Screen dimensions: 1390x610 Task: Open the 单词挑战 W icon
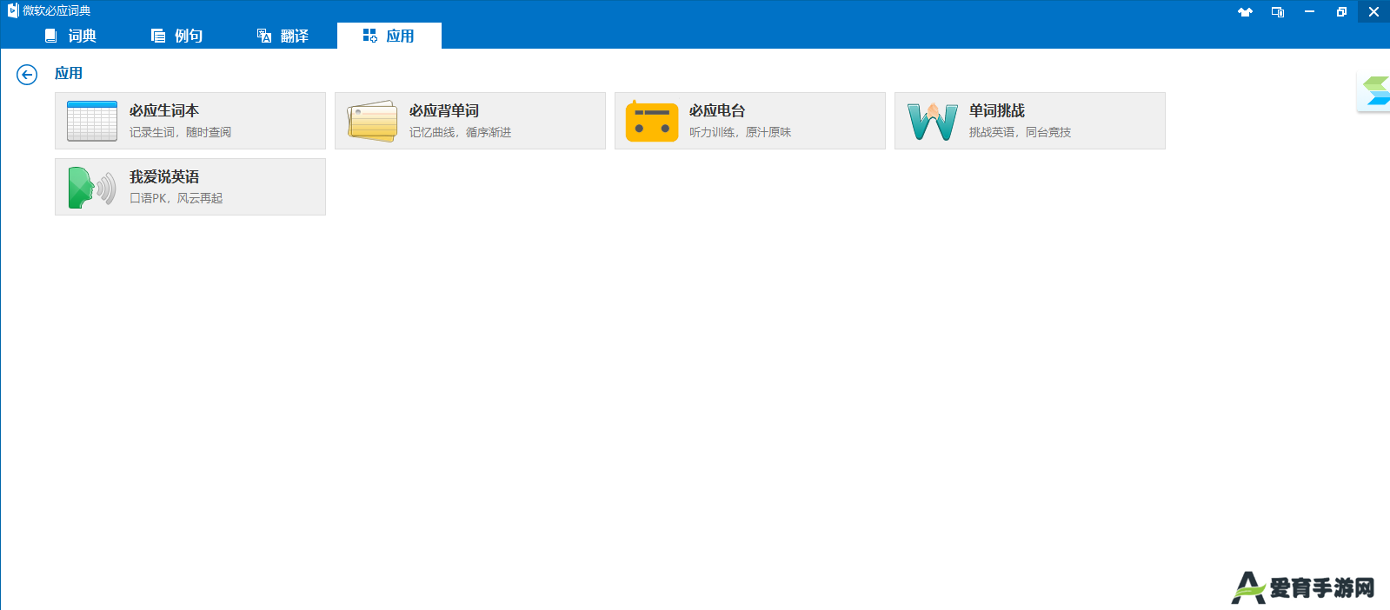coord(932,121)
